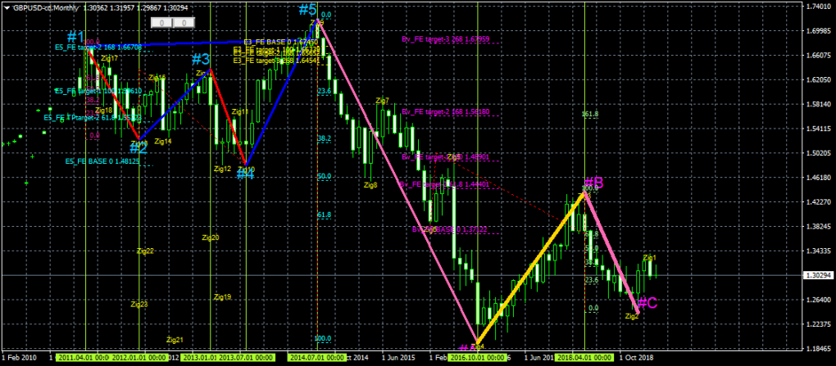Click the left '0' button box

tap(163, 23)
